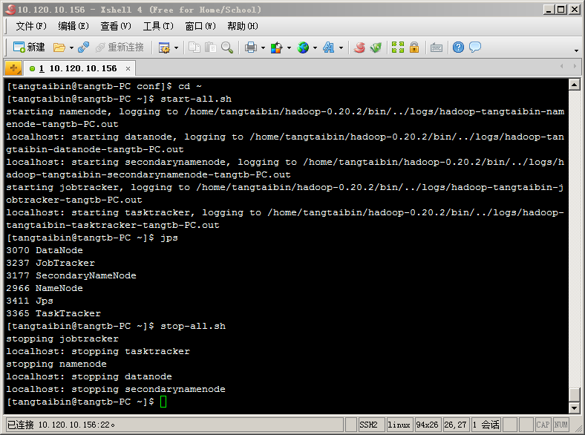Click the linux status bar entry
585x435 pixels.
(399, 425)
